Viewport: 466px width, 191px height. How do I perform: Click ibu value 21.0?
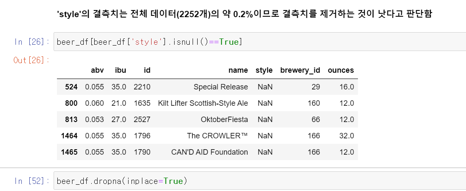119,103
